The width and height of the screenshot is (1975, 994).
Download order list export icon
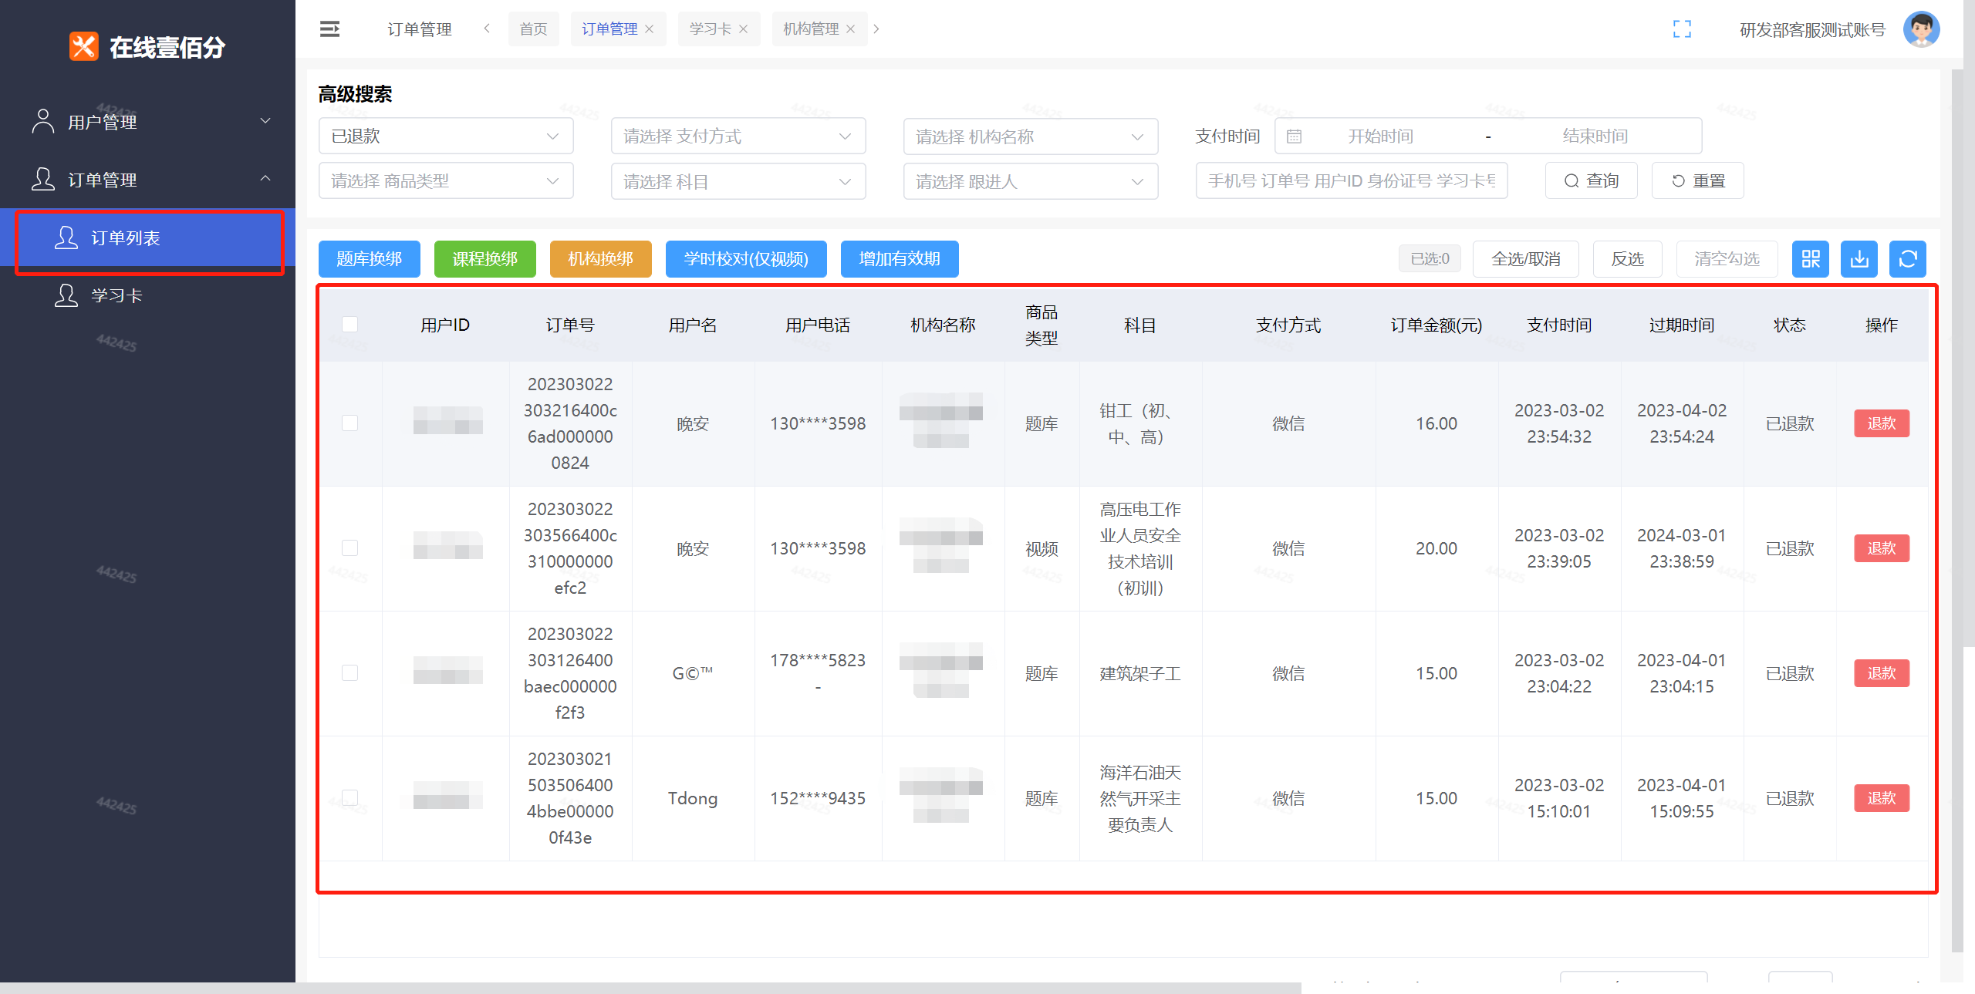tap(1859, 259)
